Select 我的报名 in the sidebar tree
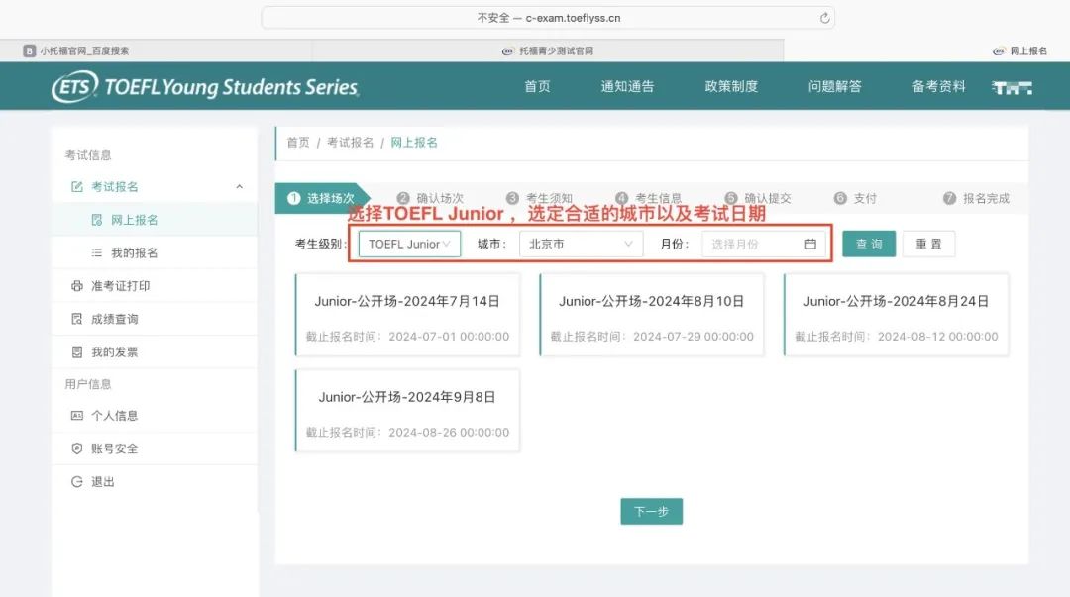Screen dimensions: 1070x597 click(x=134, y=253)
